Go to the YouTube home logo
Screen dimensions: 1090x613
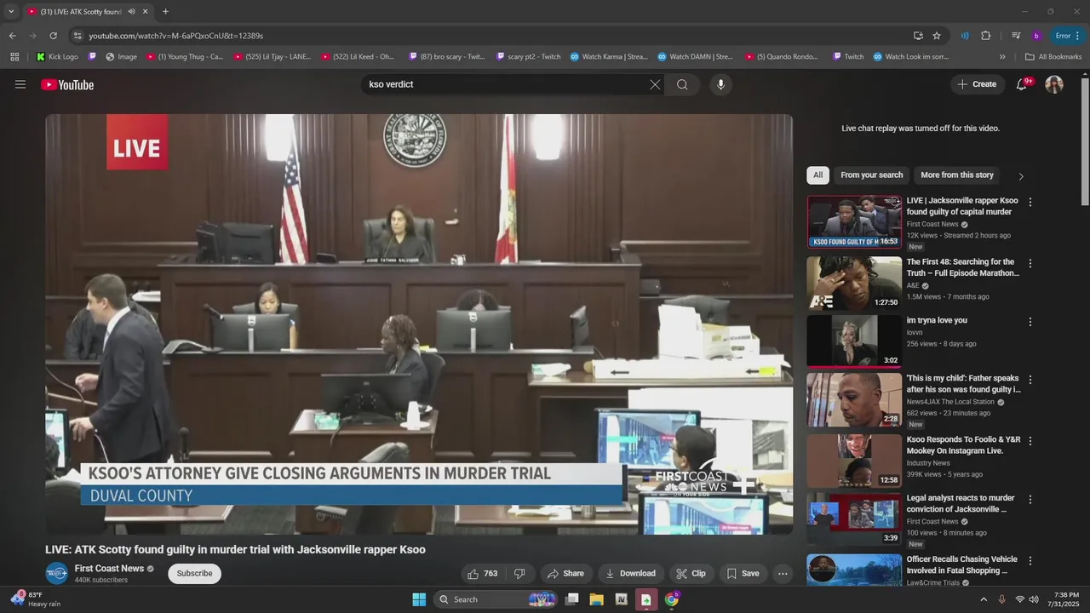point(67,84)
